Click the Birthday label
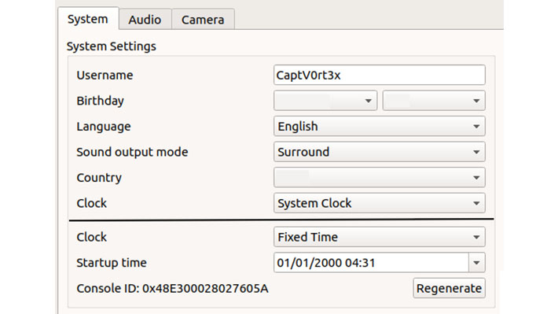This screenshot has height=314, width=558. [x=100, y=101]
